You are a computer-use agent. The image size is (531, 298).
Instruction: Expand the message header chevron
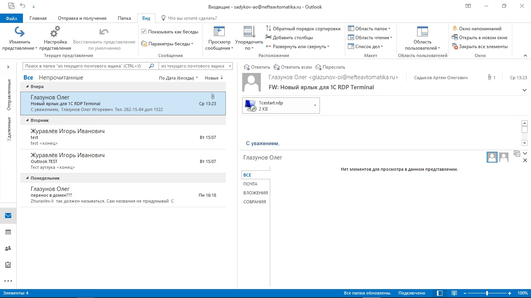click(525, 90)
